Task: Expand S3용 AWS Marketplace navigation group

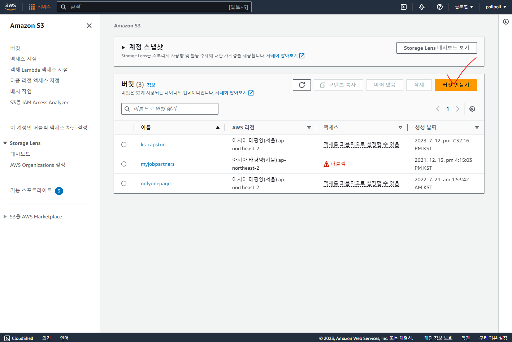Action: coord(5,217)
